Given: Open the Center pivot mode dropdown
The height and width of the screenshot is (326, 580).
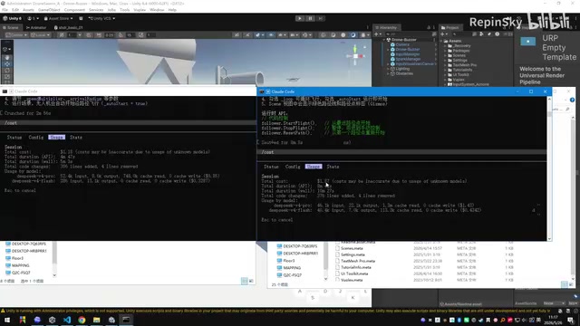Looking at the screenshot, I should (x=16, y=35).
